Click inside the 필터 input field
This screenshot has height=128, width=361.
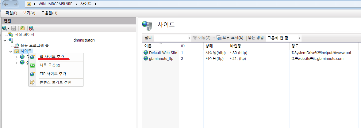click(171, 38)
